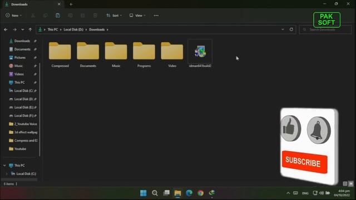Image resolution: width=356 pixels, height=200 pixels.
Task: Click the ENG language indicator
Action: pos(305,193)
